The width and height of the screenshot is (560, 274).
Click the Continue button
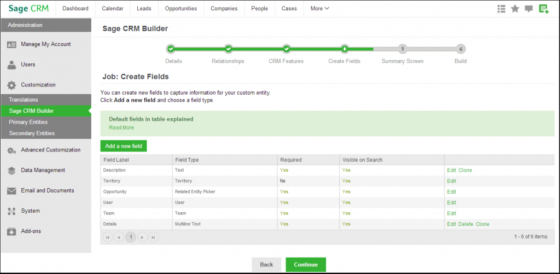306,265
